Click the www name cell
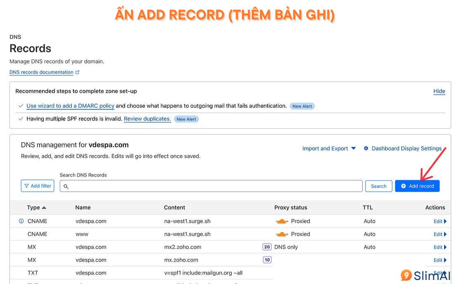The image size is (454, 284). click(82, 234)
